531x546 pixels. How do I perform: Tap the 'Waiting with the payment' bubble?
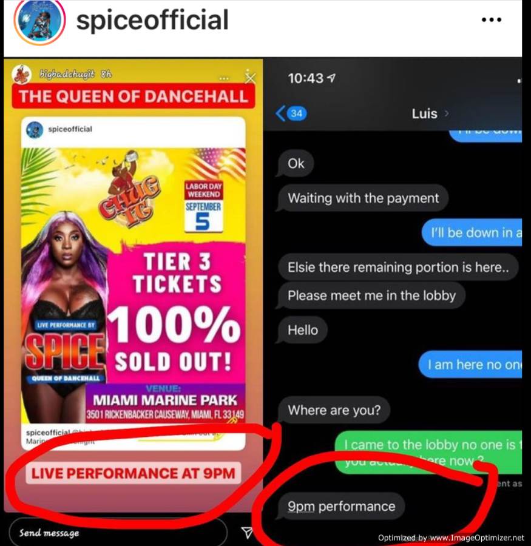[363, 198]
